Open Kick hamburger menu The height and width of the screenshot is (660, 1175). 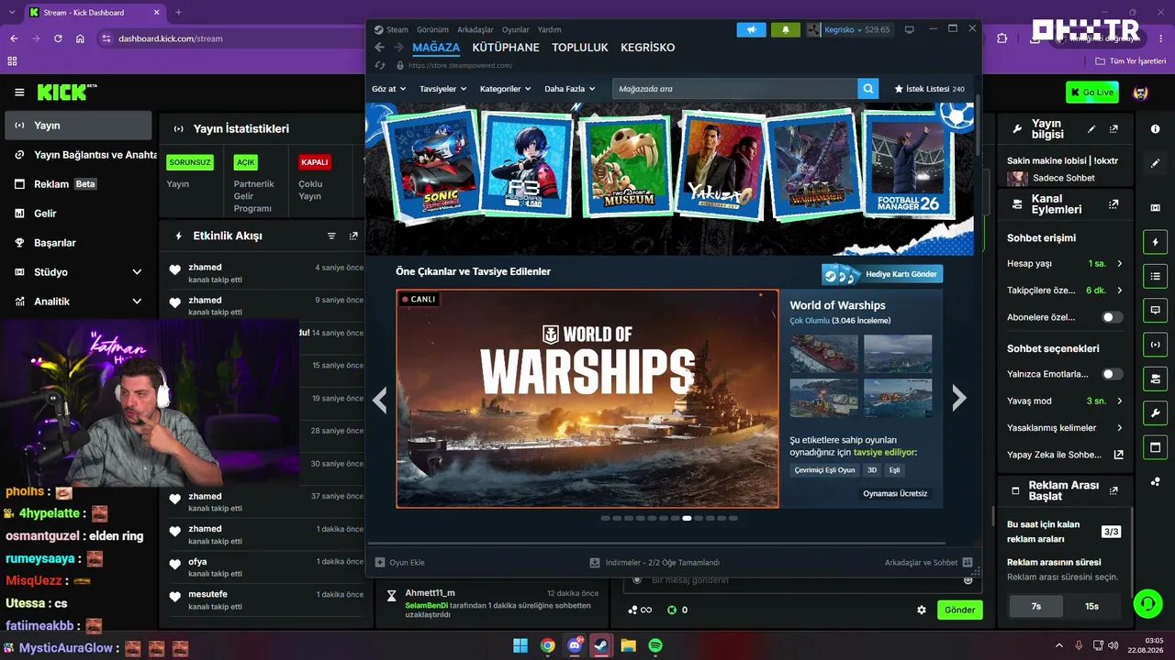click(19, 93)
